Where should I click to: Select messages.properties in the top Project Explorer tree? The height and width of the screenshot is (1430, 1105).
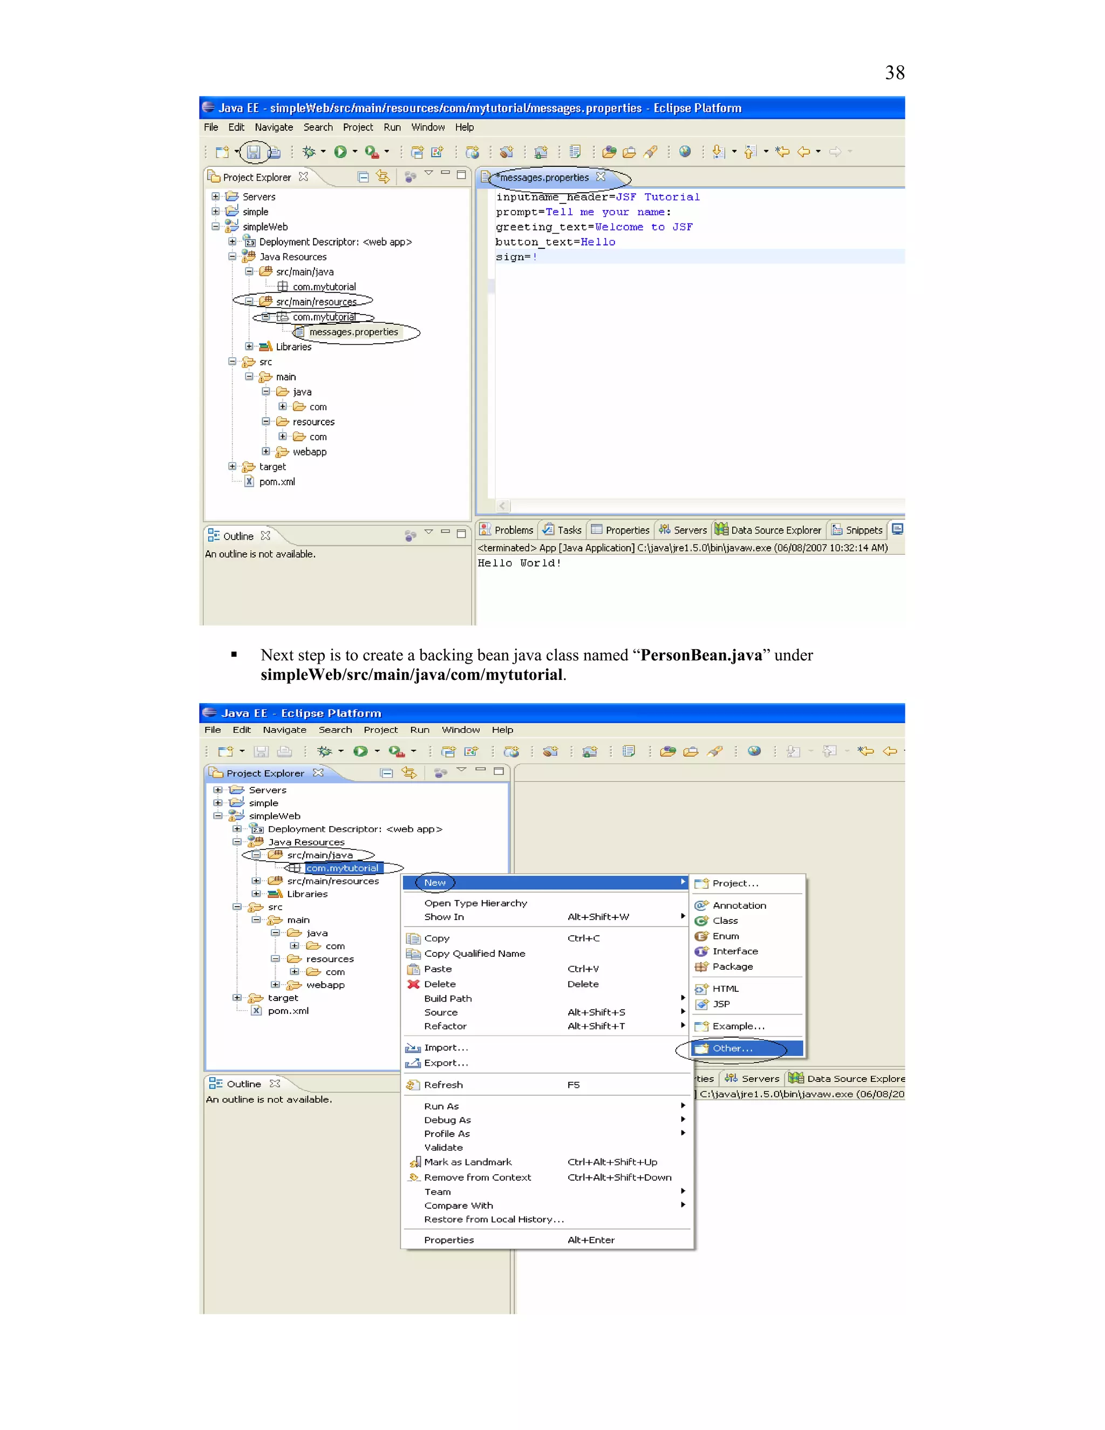(x=353, y=332)
